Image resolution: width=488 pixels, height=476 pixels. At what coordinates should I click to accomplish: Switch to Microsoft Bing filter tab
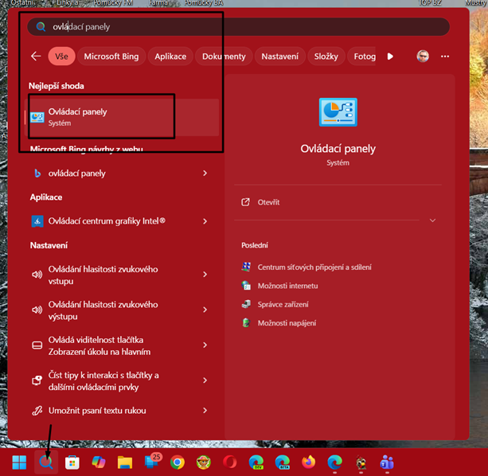[111, 57]
